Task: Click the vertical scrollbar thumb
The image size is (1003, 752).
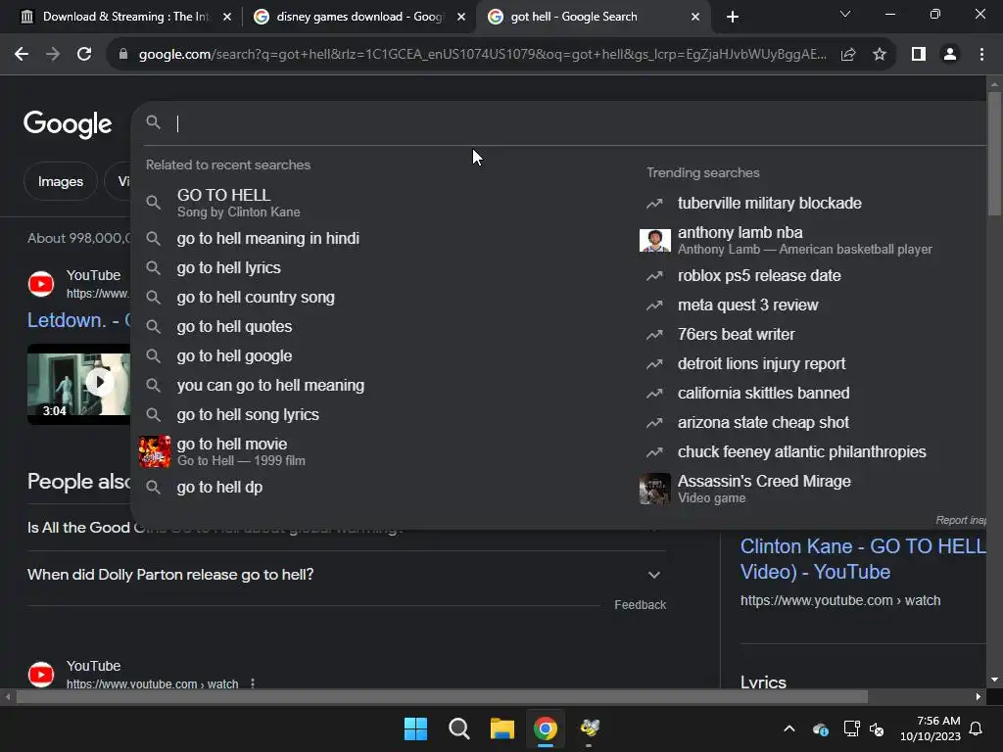Action: pyautogui.click(x=994, y=154)
